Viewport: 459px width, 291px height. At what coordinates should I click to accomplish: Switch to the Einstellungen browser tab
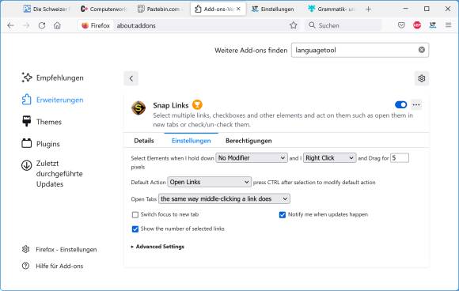click(274, 9)
